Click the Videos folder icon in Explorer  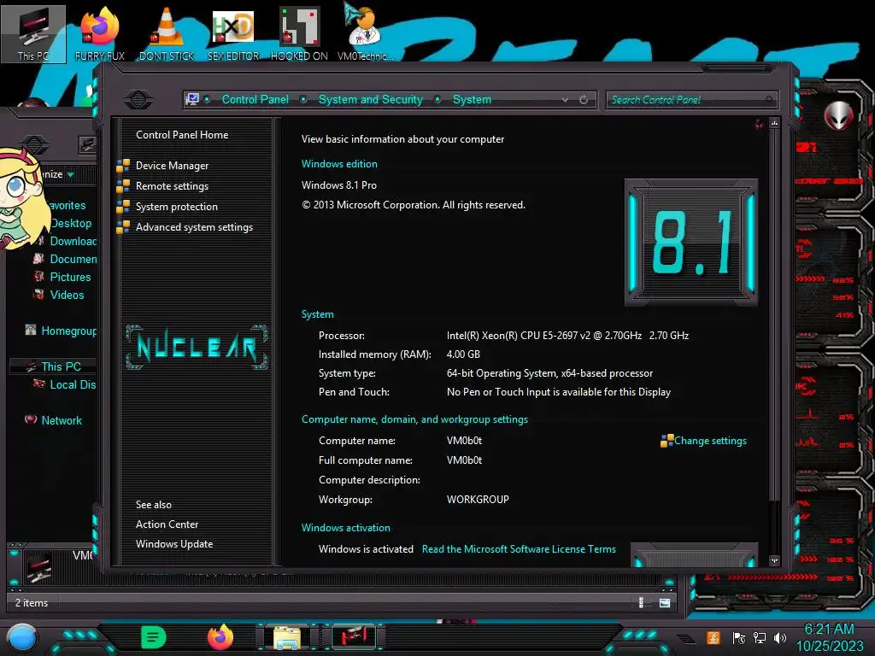tap(39, 295)
